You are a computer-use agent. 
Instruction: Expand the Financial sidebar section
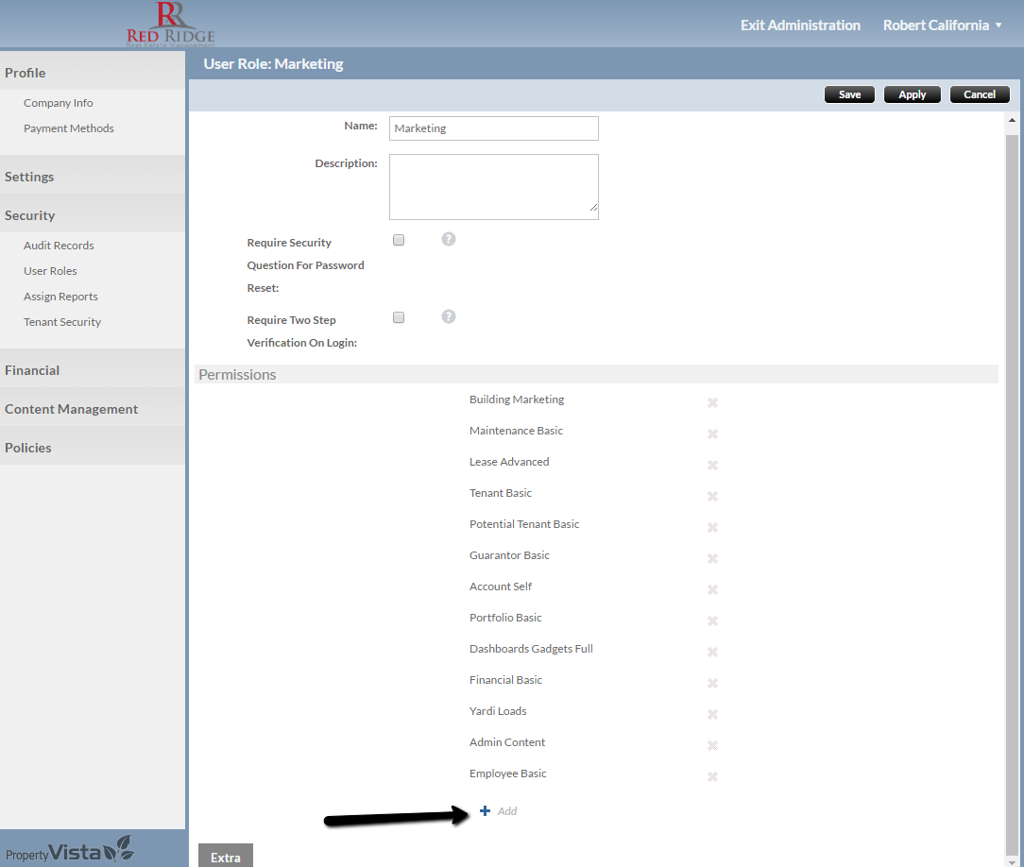[x=32, y=370]
